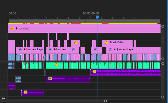Click the purple fx badge on the 'Adjustment' clip

click(x=50, y=49)
